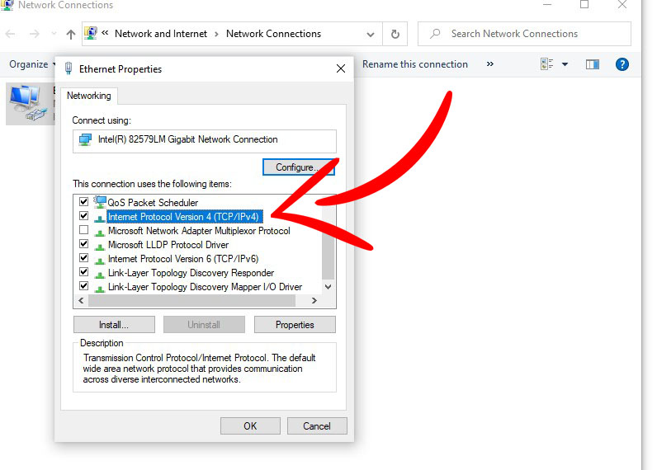Image resolution: width=657 pixels, height=470 pixels.
Task: Expand the address bar breadcrumb double chevron
Action: pos(105,33)
